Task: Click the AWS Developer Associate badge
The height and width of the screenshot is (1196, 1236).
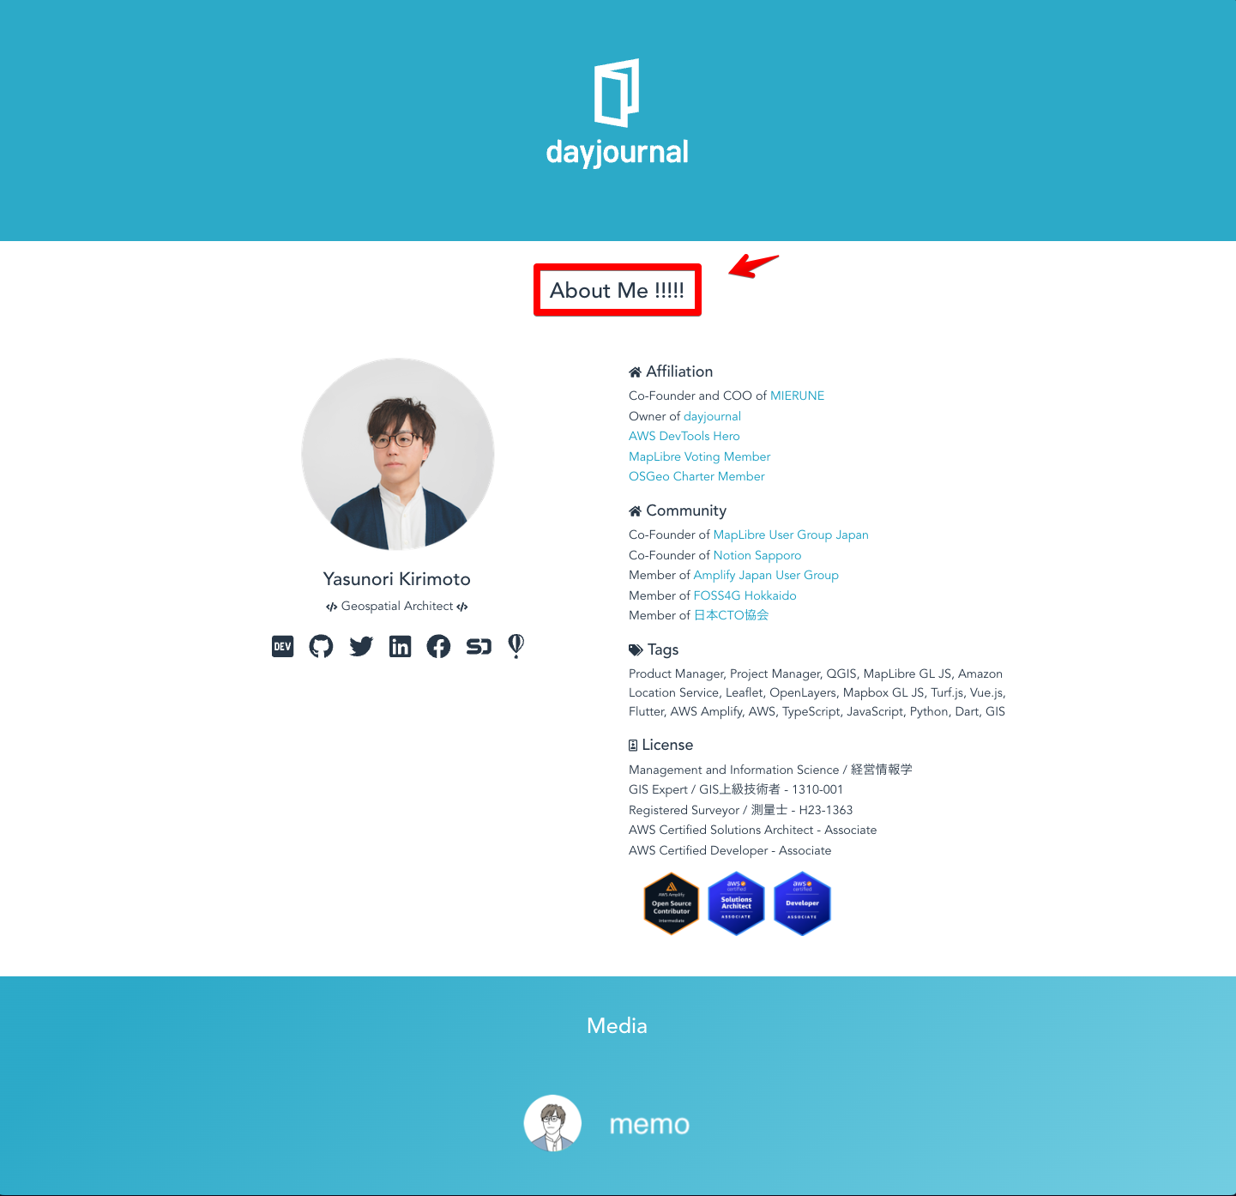Action: click(x=802, y=903)
